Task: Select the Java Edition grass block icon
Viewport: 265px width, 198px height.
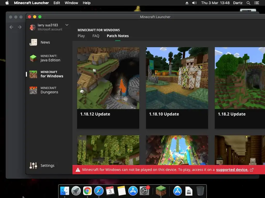Action: click(x=33, y=58)
